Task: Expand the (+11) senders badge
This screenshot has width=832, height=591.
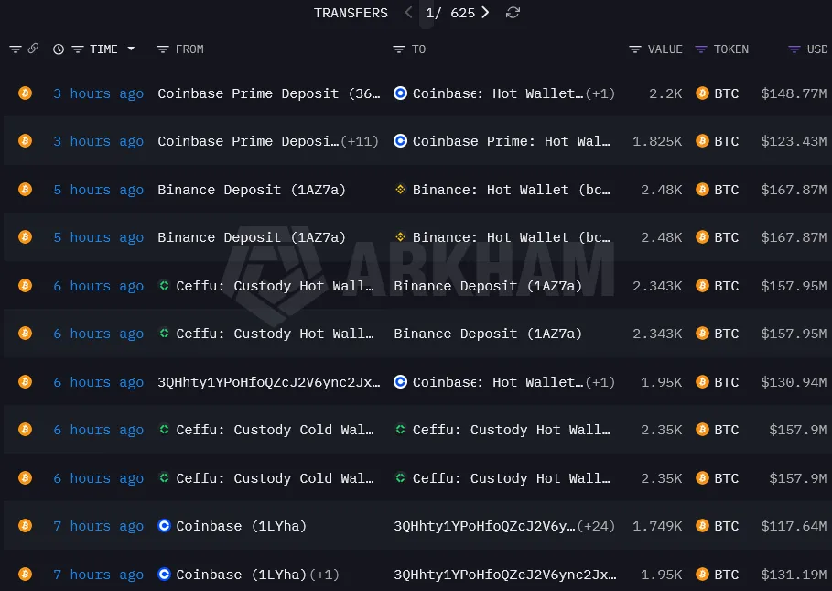Action: pos(361,141)
